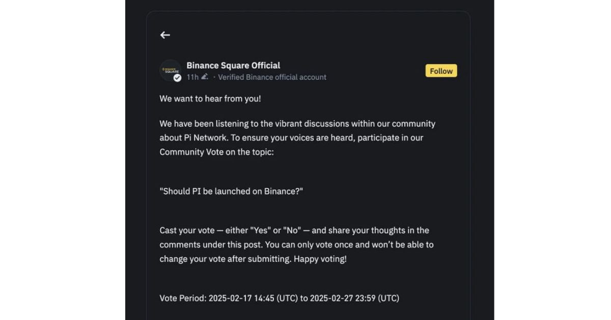The height and width of the screenshot is (320, 611).
Task: Click the edited pencil icon beside 11h
Action: (205, 77)
